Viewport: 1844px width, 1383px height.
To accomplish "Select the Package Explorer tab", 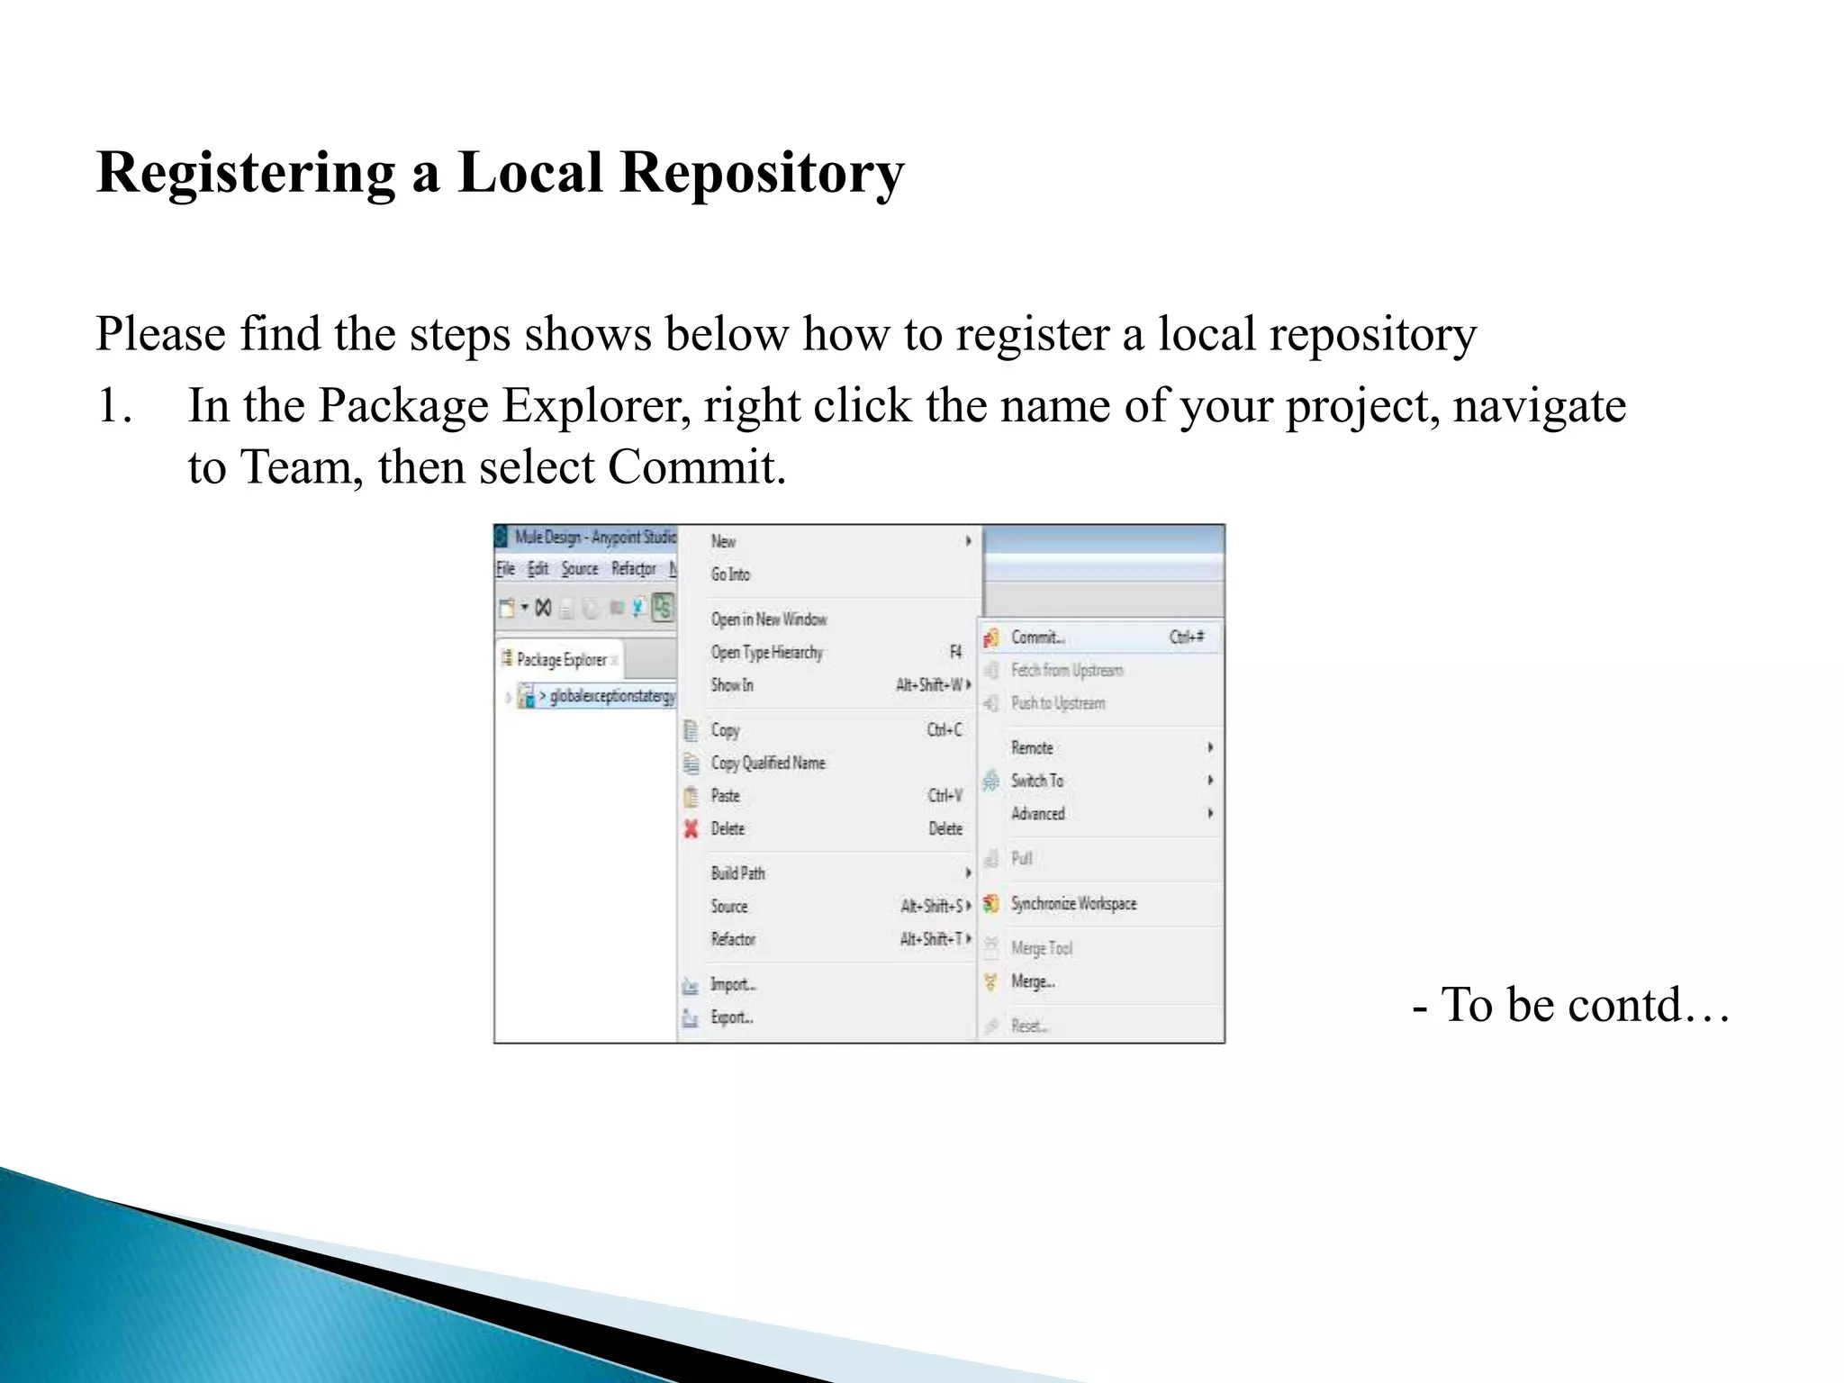I will click(561, 660).
